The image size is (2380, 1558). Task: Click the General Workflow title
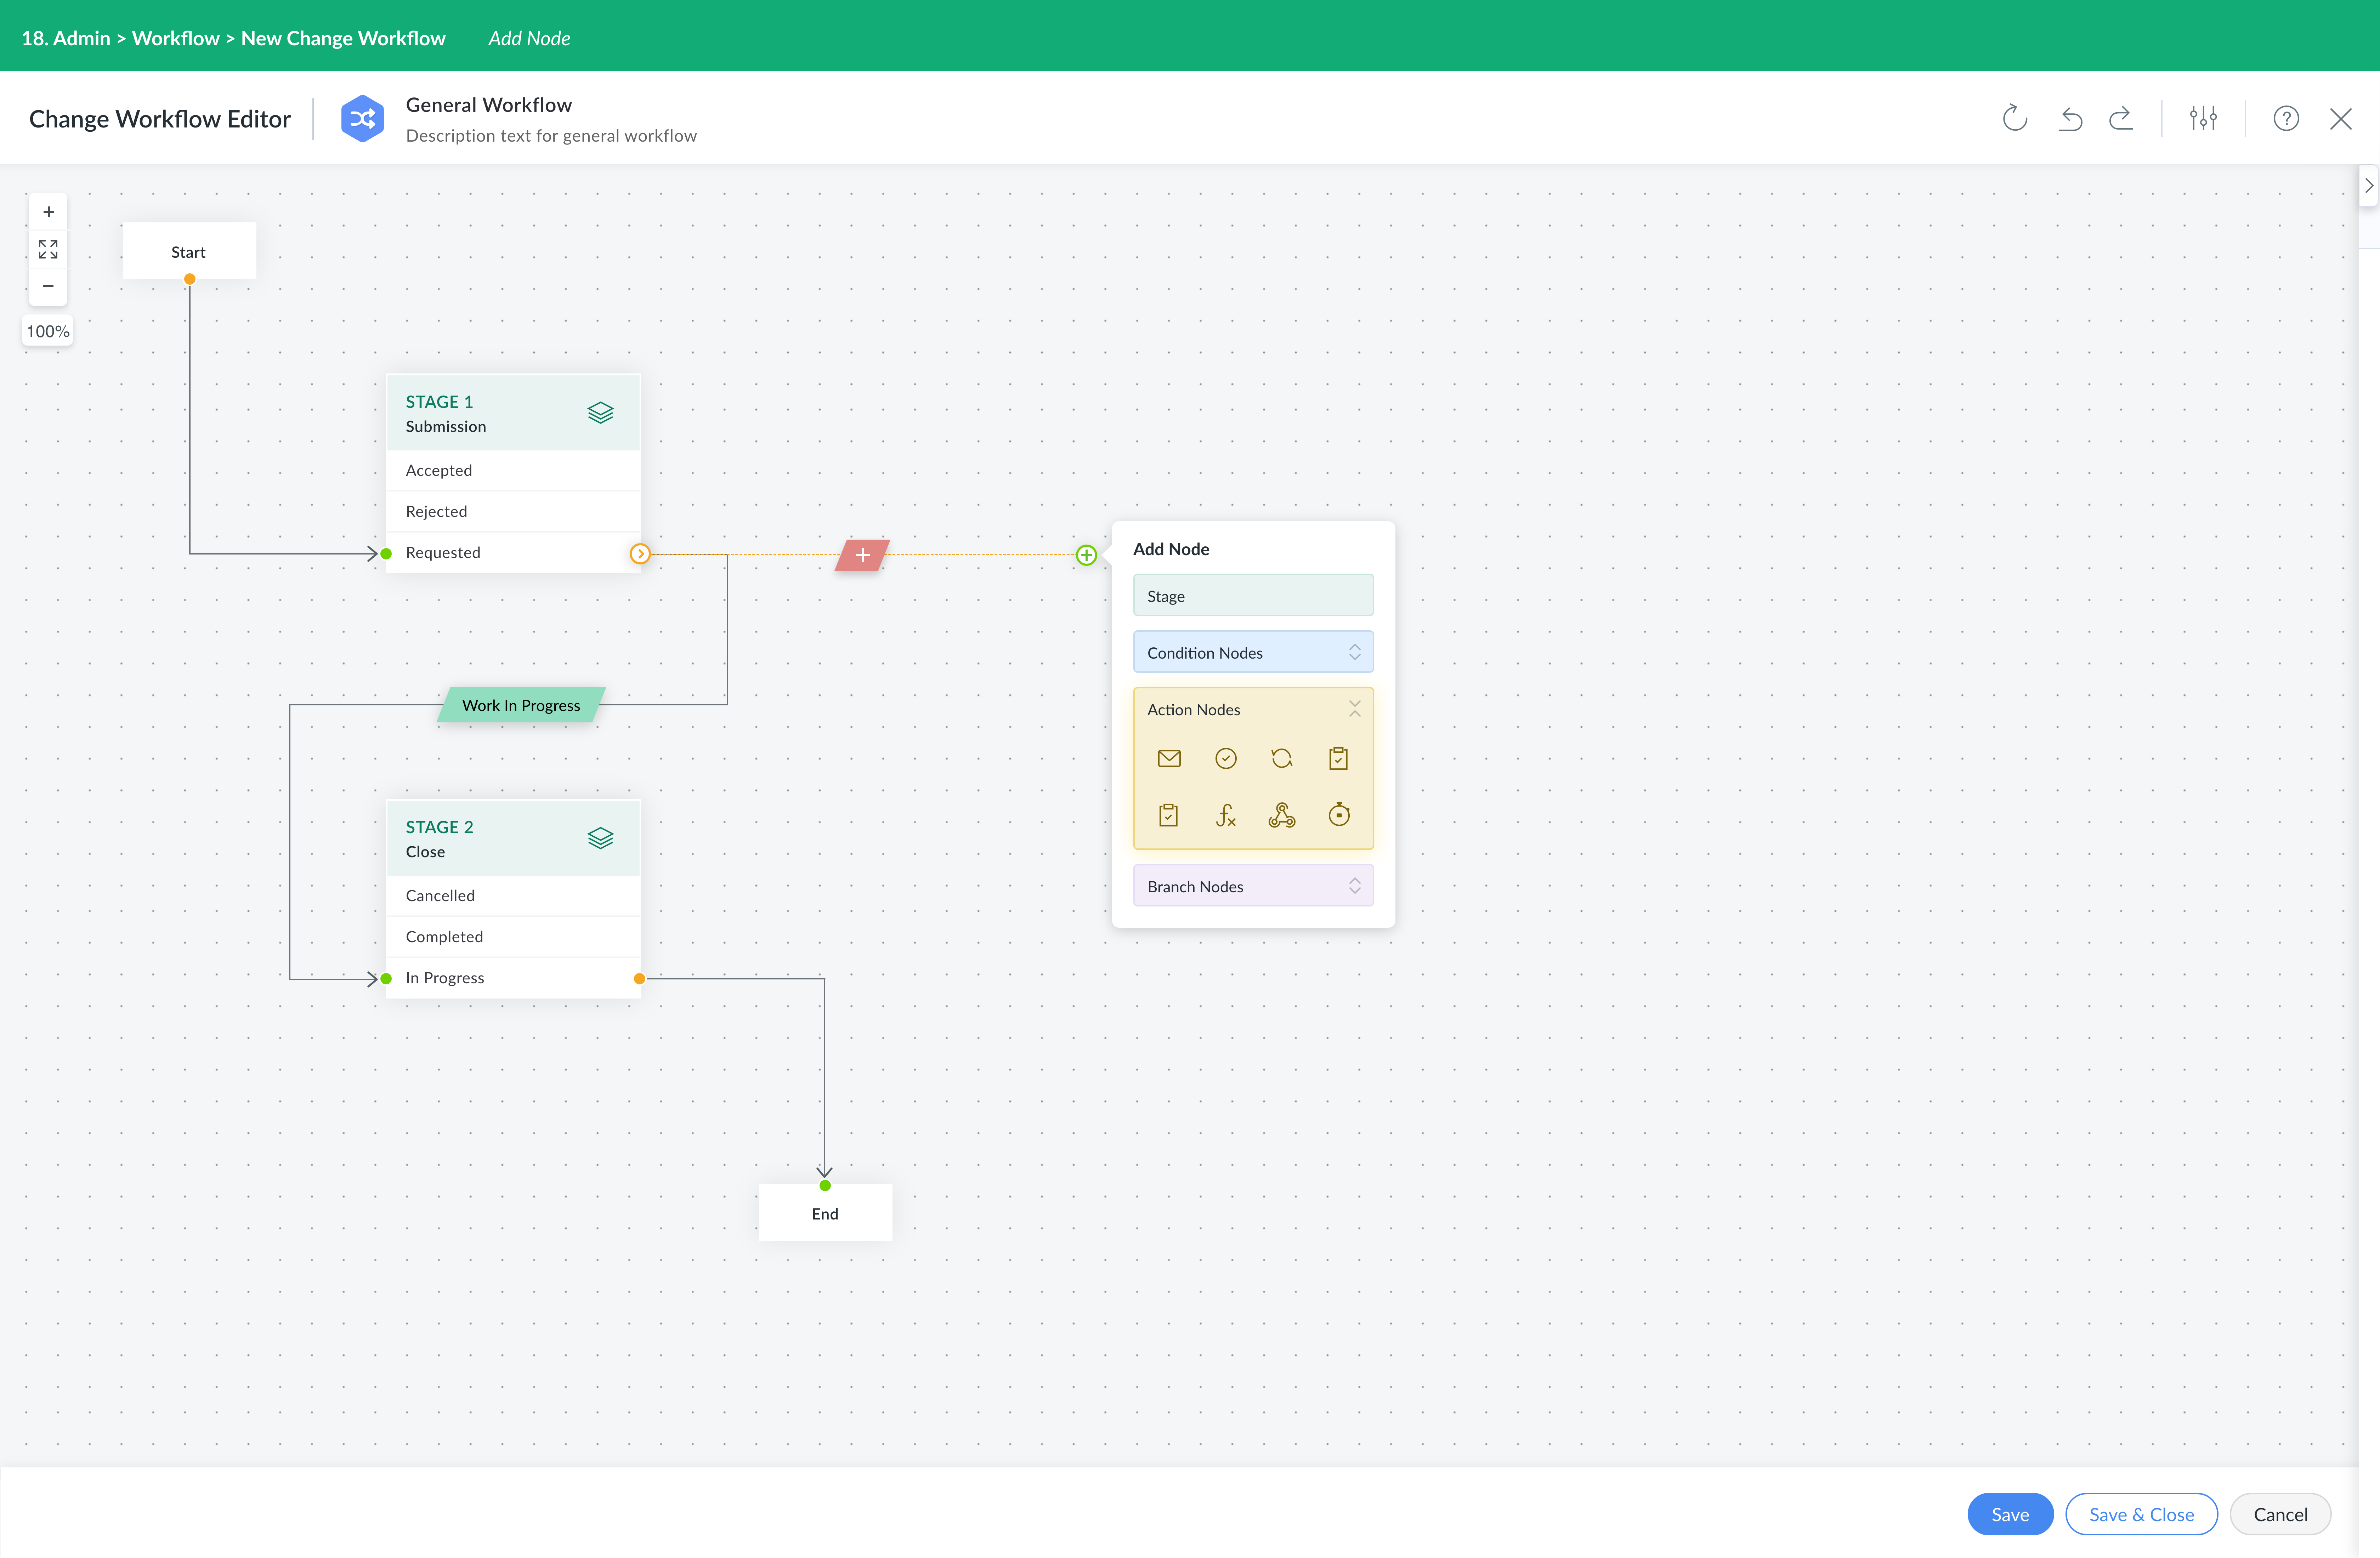(x=489, y=105)
